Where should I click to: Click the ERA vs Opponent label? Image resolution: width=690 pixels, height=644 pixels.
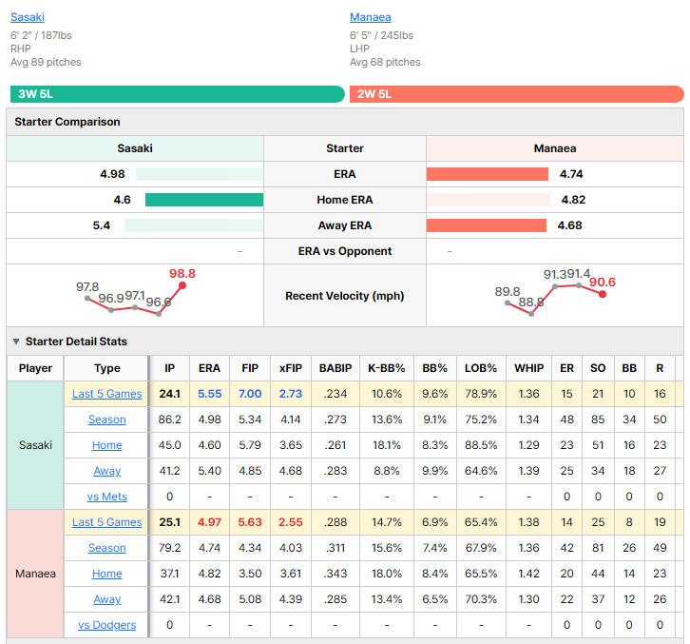pos(345,251)
